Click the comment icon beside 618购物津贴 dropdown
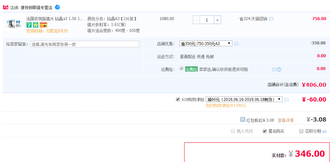Viewport: 333px width, 162px height. coord(286,100)
